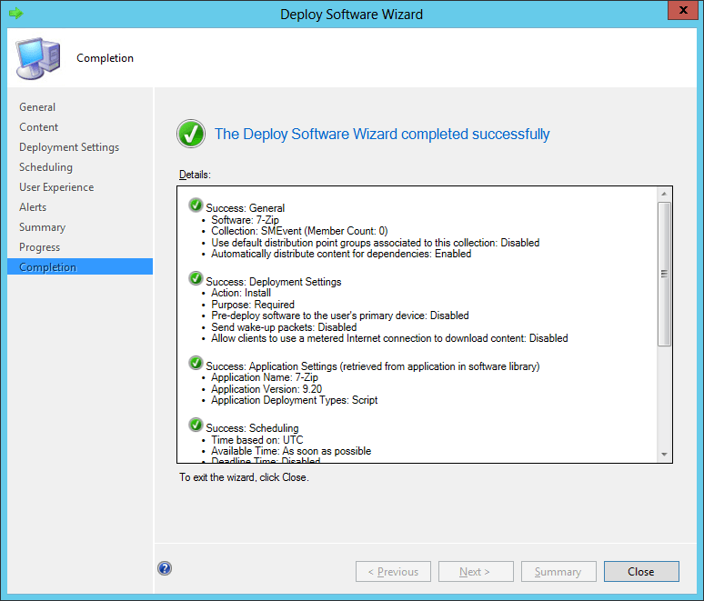This screenshot has height=601, width=704.
Task: Click the green arrow icon in title bar
Action: [15, 14]
